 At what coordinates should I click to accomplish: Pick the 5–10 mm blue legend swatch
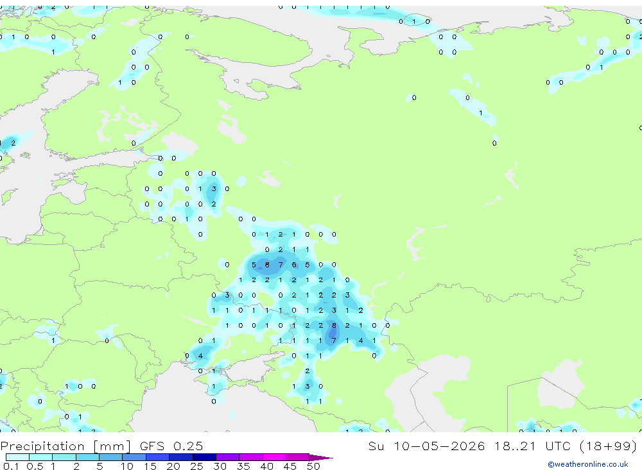coord(110,457)
